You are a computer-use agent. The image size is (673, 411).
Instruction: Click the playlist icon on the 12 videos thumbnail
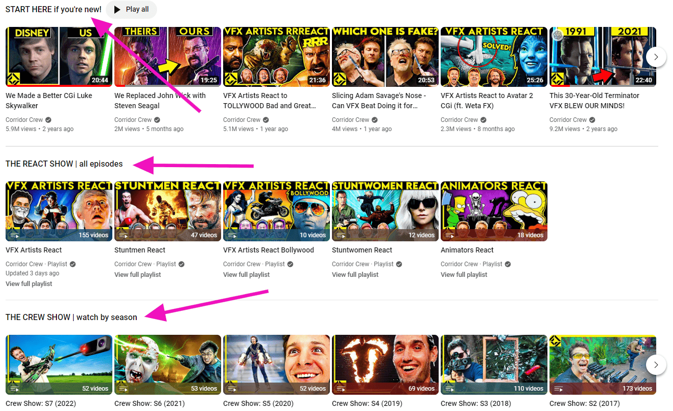coord(341,235)
